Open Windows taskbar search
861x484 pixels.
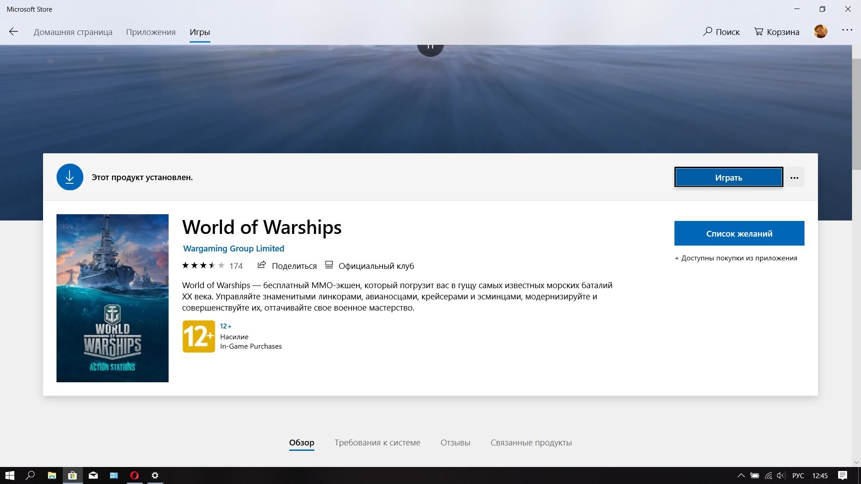30,475
